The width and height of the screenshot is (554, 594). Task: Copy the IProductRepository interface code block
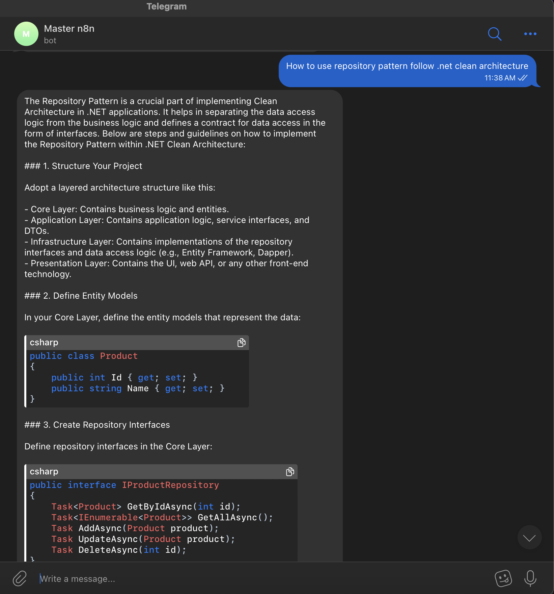pos(290,472)
